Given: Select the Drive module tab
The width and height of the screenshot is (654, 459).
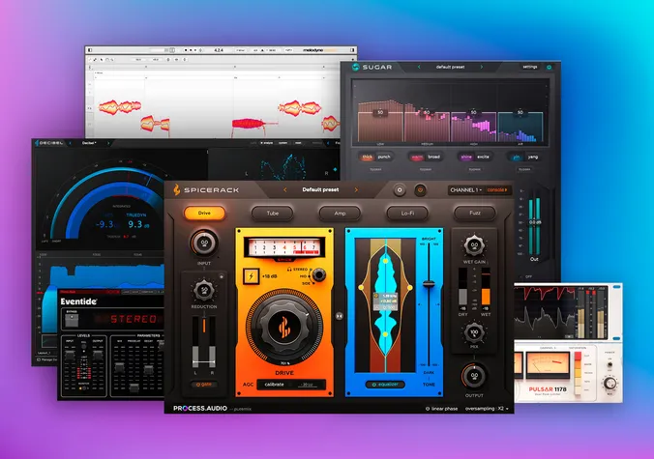Looking at the screenshot, I should (204, 214).
